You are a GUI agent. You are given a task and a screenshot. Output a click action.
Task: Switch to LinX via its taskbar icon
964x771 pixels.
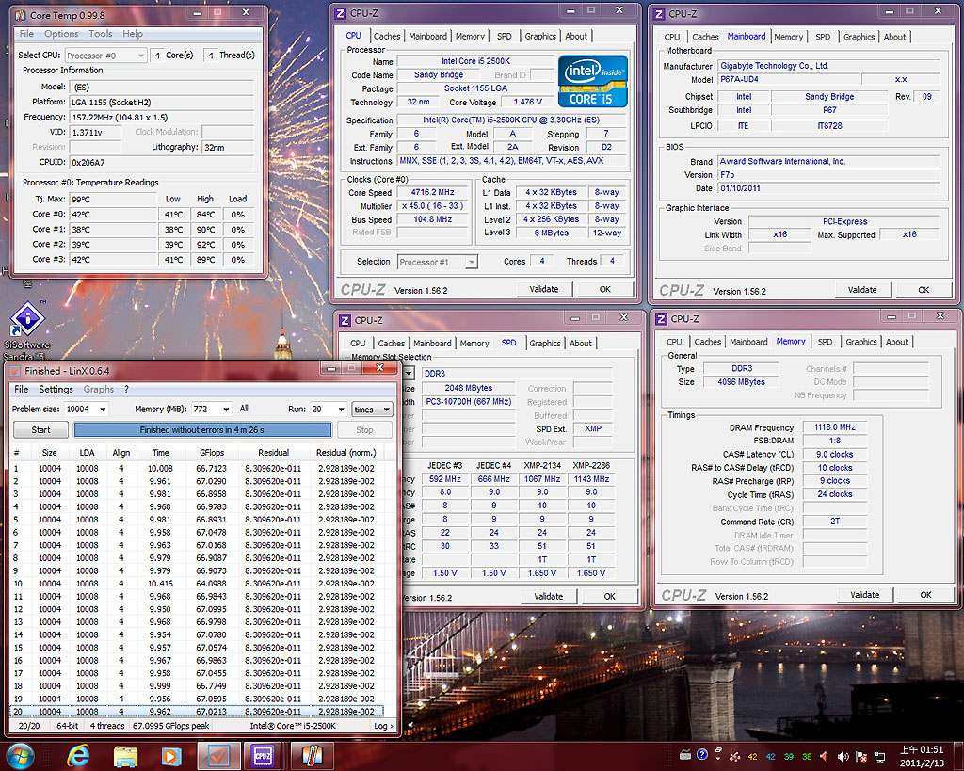pyautogui.click(x=217, y=756)
